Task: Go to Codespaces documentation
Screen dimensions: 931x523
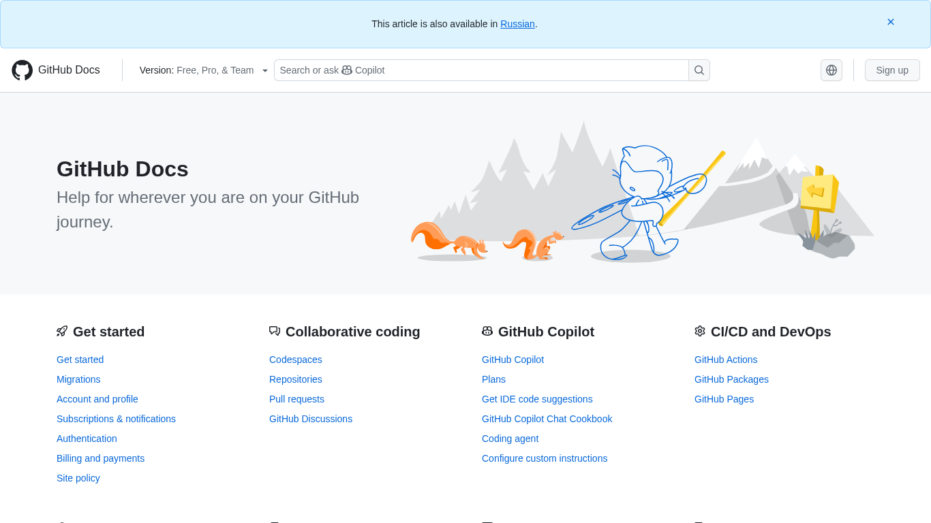Action: 296,360
